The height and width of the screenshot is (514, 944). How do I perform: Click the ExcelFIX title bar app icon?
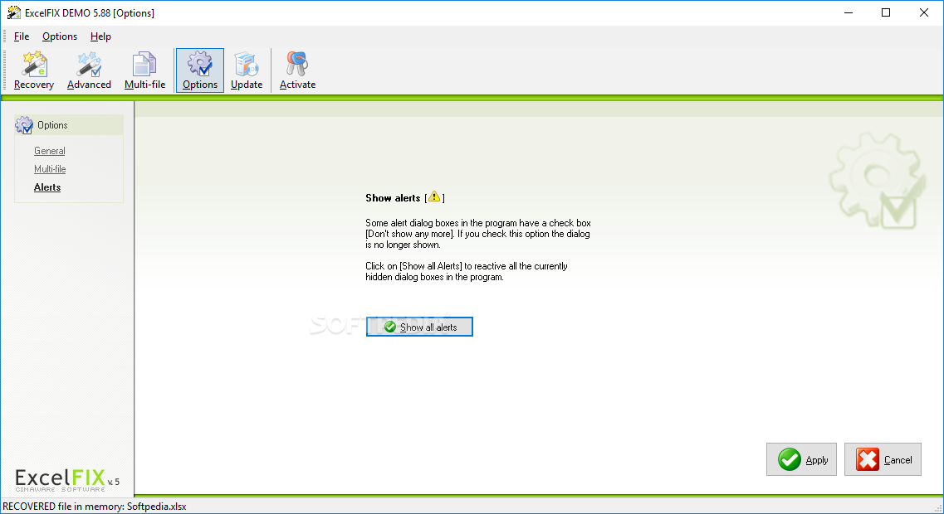13,12
